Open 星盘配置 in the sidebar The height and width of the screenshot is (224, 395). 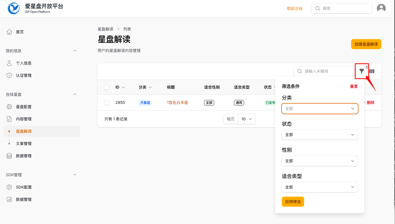click(x=23, y=107)
